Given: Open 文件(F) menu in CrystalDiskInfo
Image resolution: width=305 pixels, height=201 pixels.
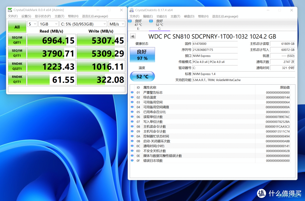Looking at the screenshot, I should pos(134,16).
